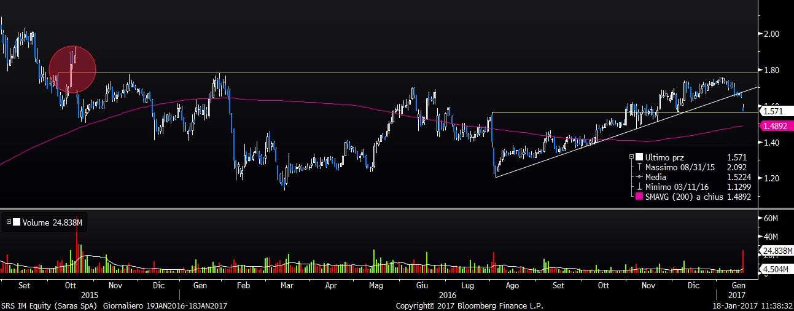
Task: Click the 2016 year label
Action: pos(448,295)
